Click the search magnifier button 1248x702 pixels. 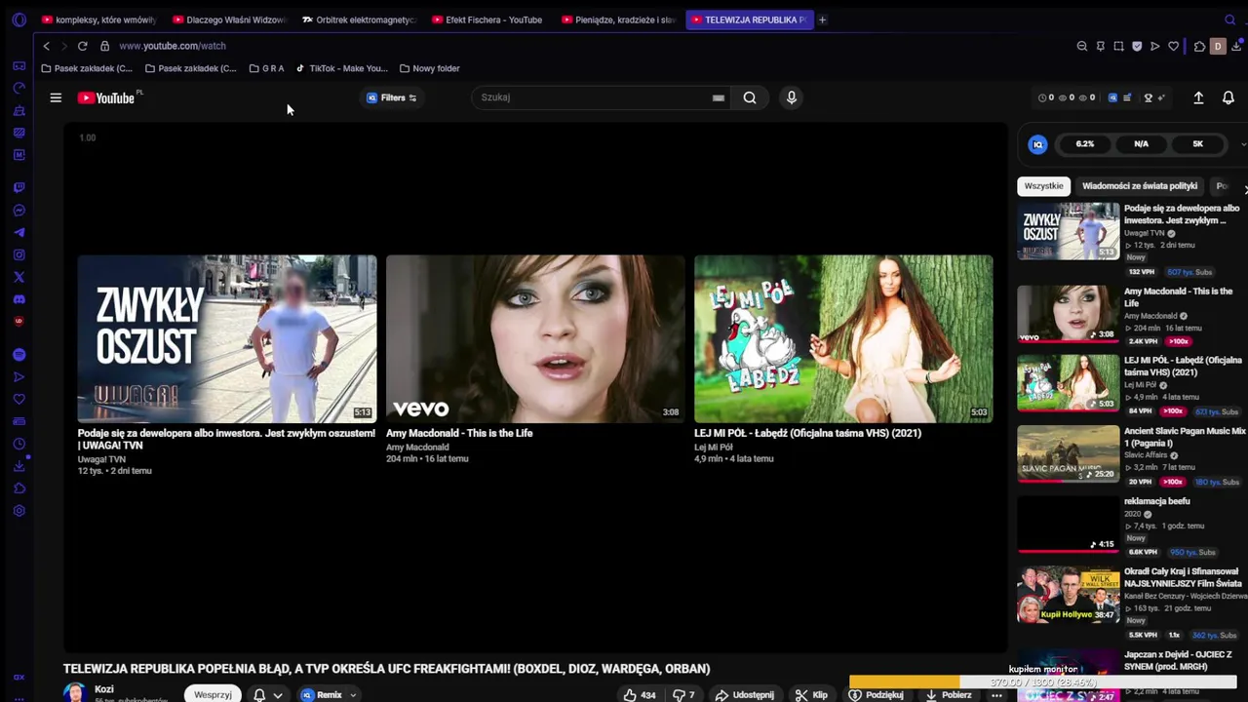[x=750, y=97]
